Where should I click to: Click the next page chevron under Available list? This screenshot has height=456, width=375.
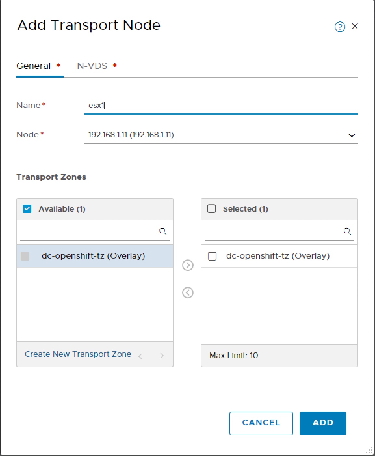coord(162,356)
